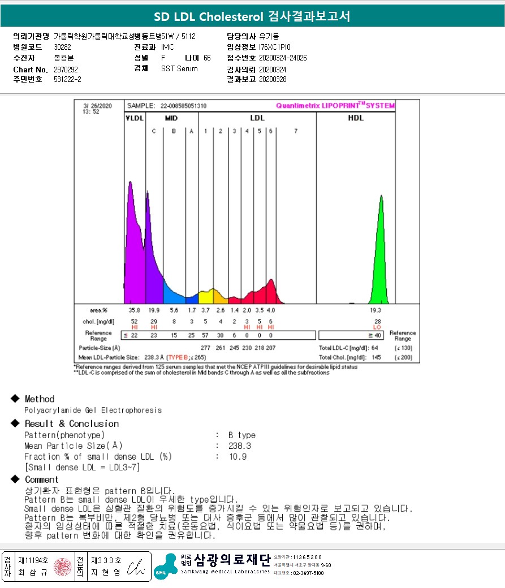505x588 pixels.
Task: Click the yellow LDL 1 band area
Action: [x=206, y=297]
